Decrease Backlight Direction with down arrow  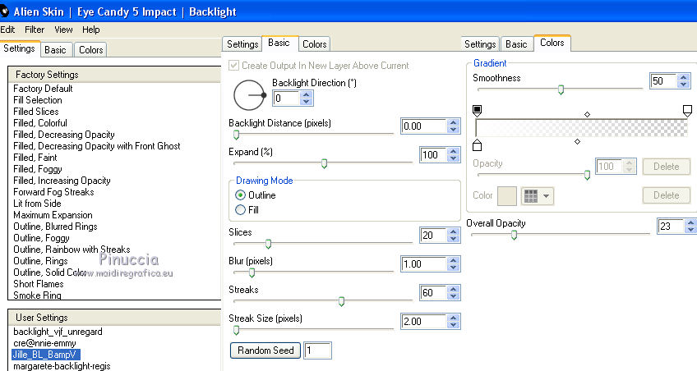pos(307,102)
